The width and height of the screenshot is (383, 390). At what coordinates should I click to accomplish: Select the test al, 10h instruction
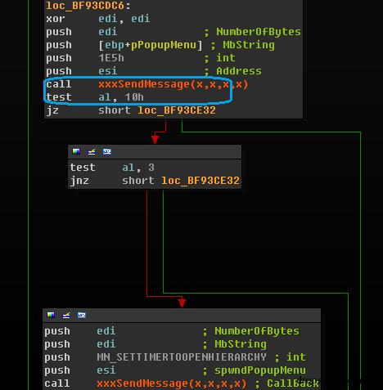95,97
